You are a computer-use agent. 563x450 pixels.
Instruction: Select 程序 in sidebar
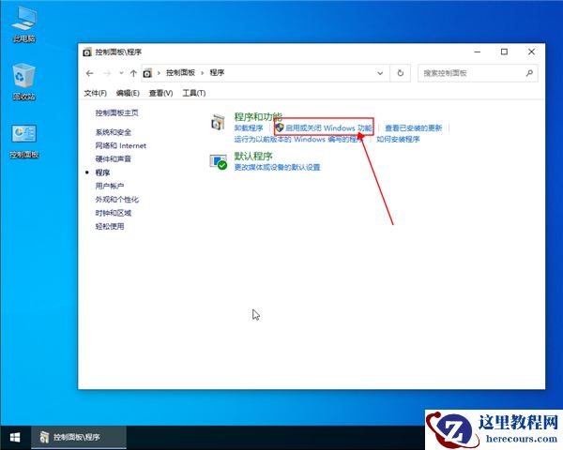(x=102, y=172)
